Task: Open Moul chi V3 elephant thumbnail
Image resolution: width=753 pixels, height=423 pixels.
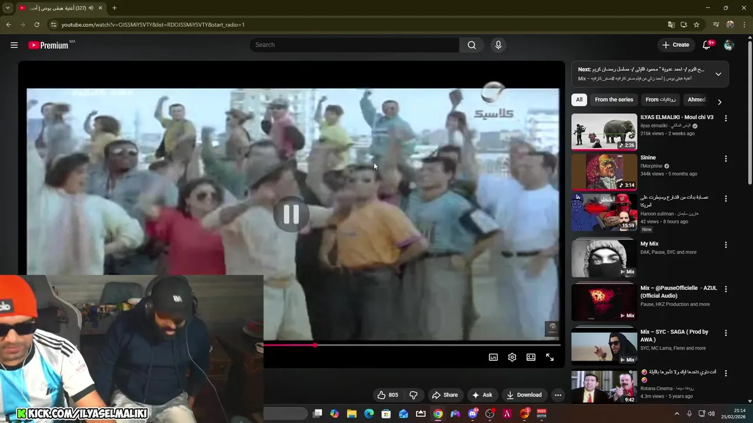Action: [x=604, y=132]
